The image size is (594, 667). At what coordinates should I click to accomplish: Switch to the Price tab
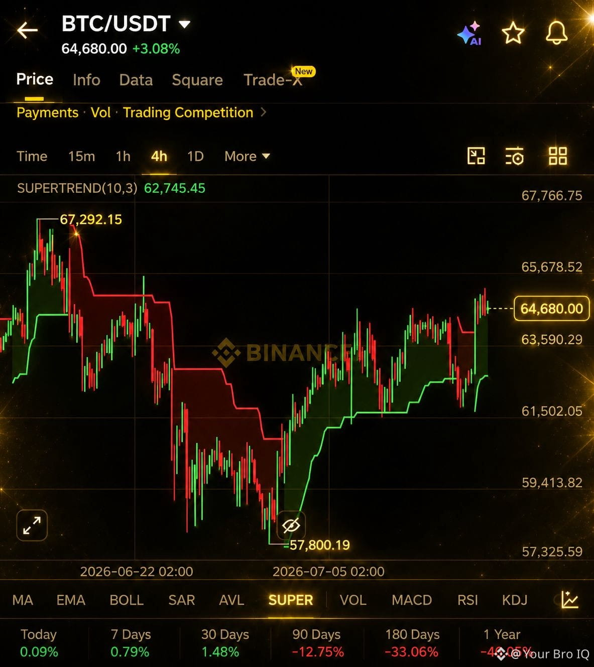point(35,79)
